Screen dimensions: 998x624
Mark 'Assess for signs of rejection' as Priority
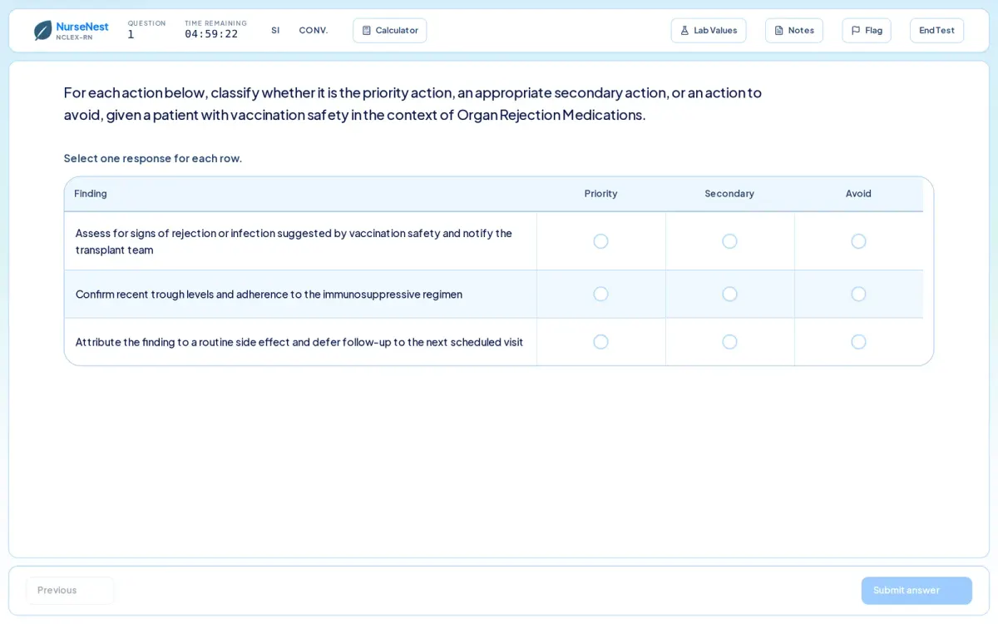[x=600, y=241]
